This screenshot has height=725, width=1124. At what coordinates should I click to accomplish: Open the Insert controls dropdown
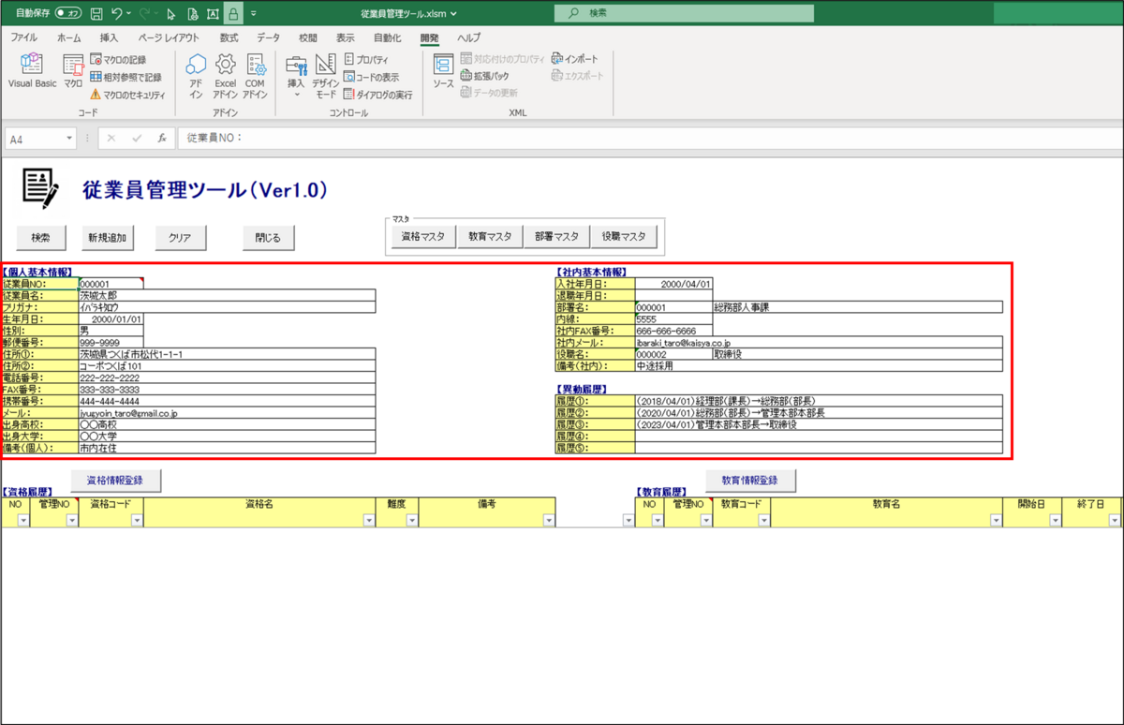(x=296, y=75)
